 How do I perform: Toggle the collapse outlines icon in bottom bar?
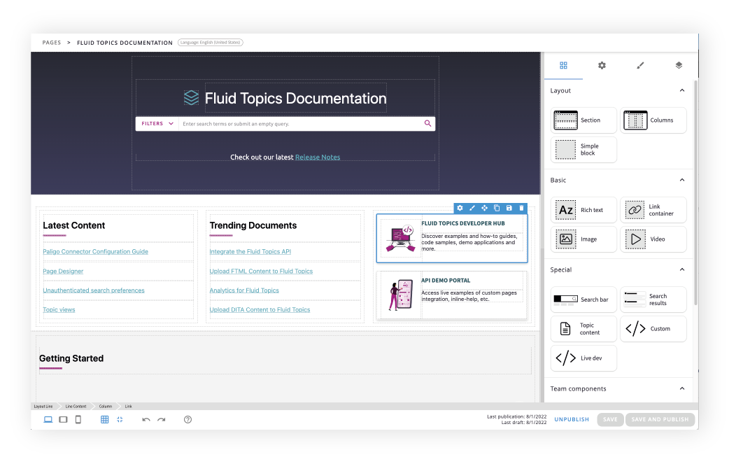[120, 419]
